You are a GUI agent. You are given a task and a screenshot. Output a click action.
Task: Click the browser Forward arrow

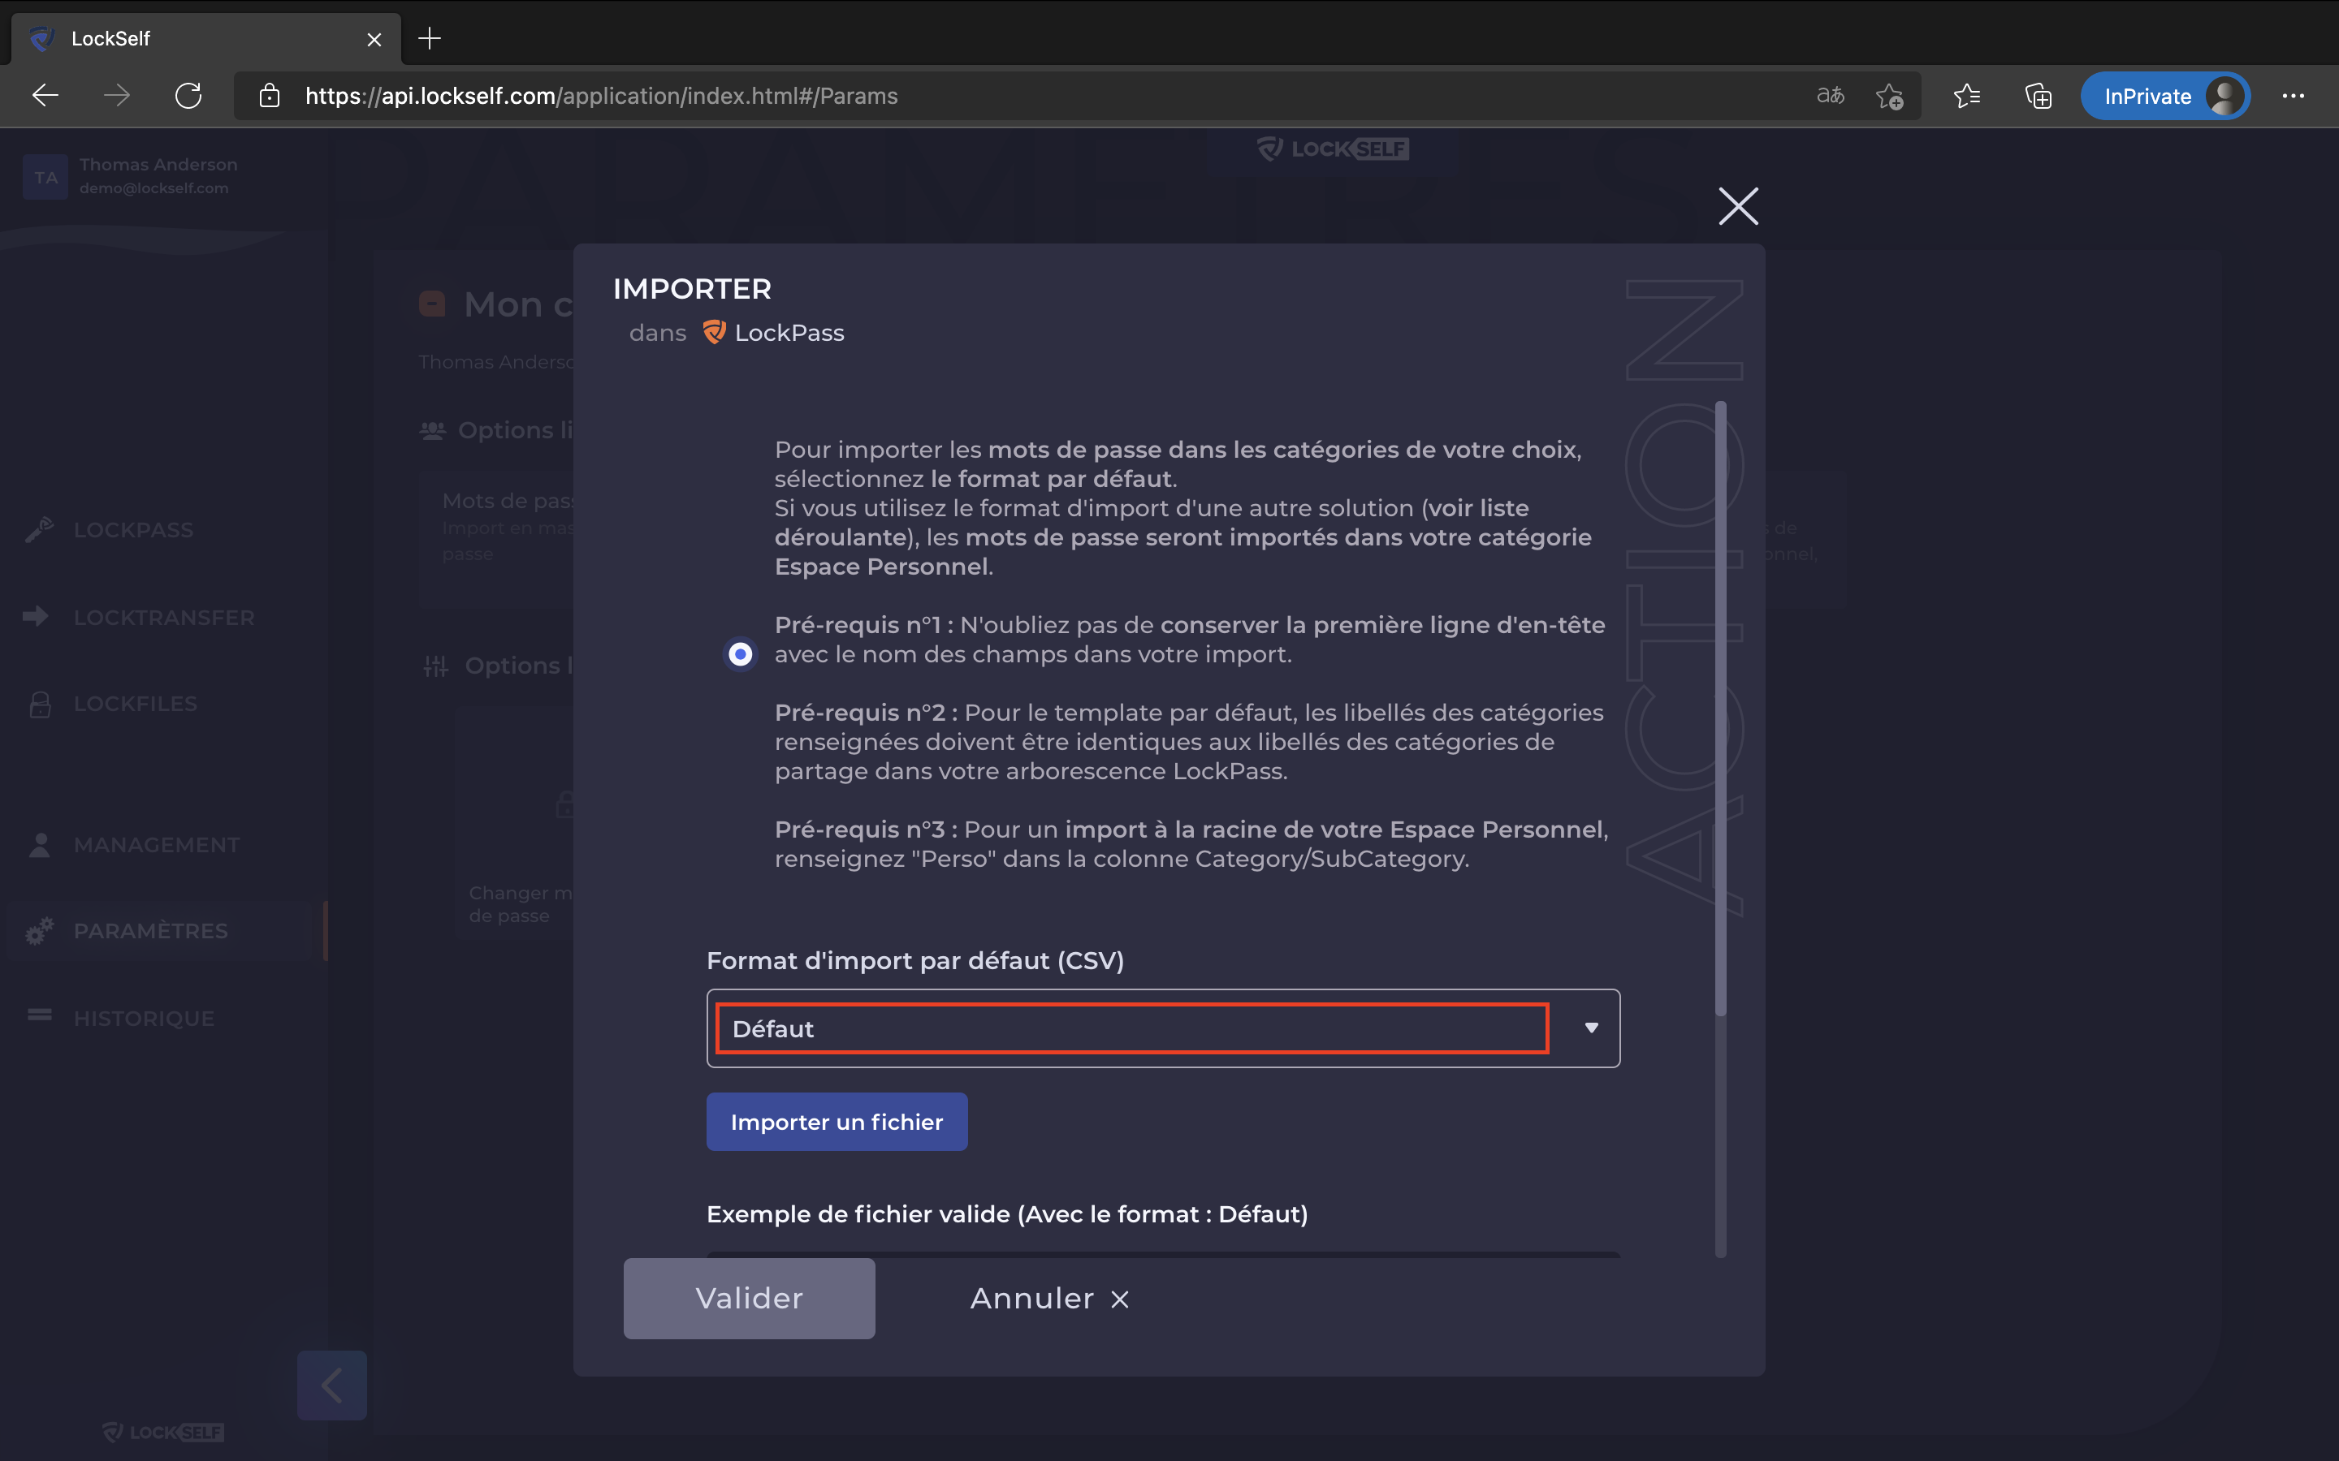117,96
